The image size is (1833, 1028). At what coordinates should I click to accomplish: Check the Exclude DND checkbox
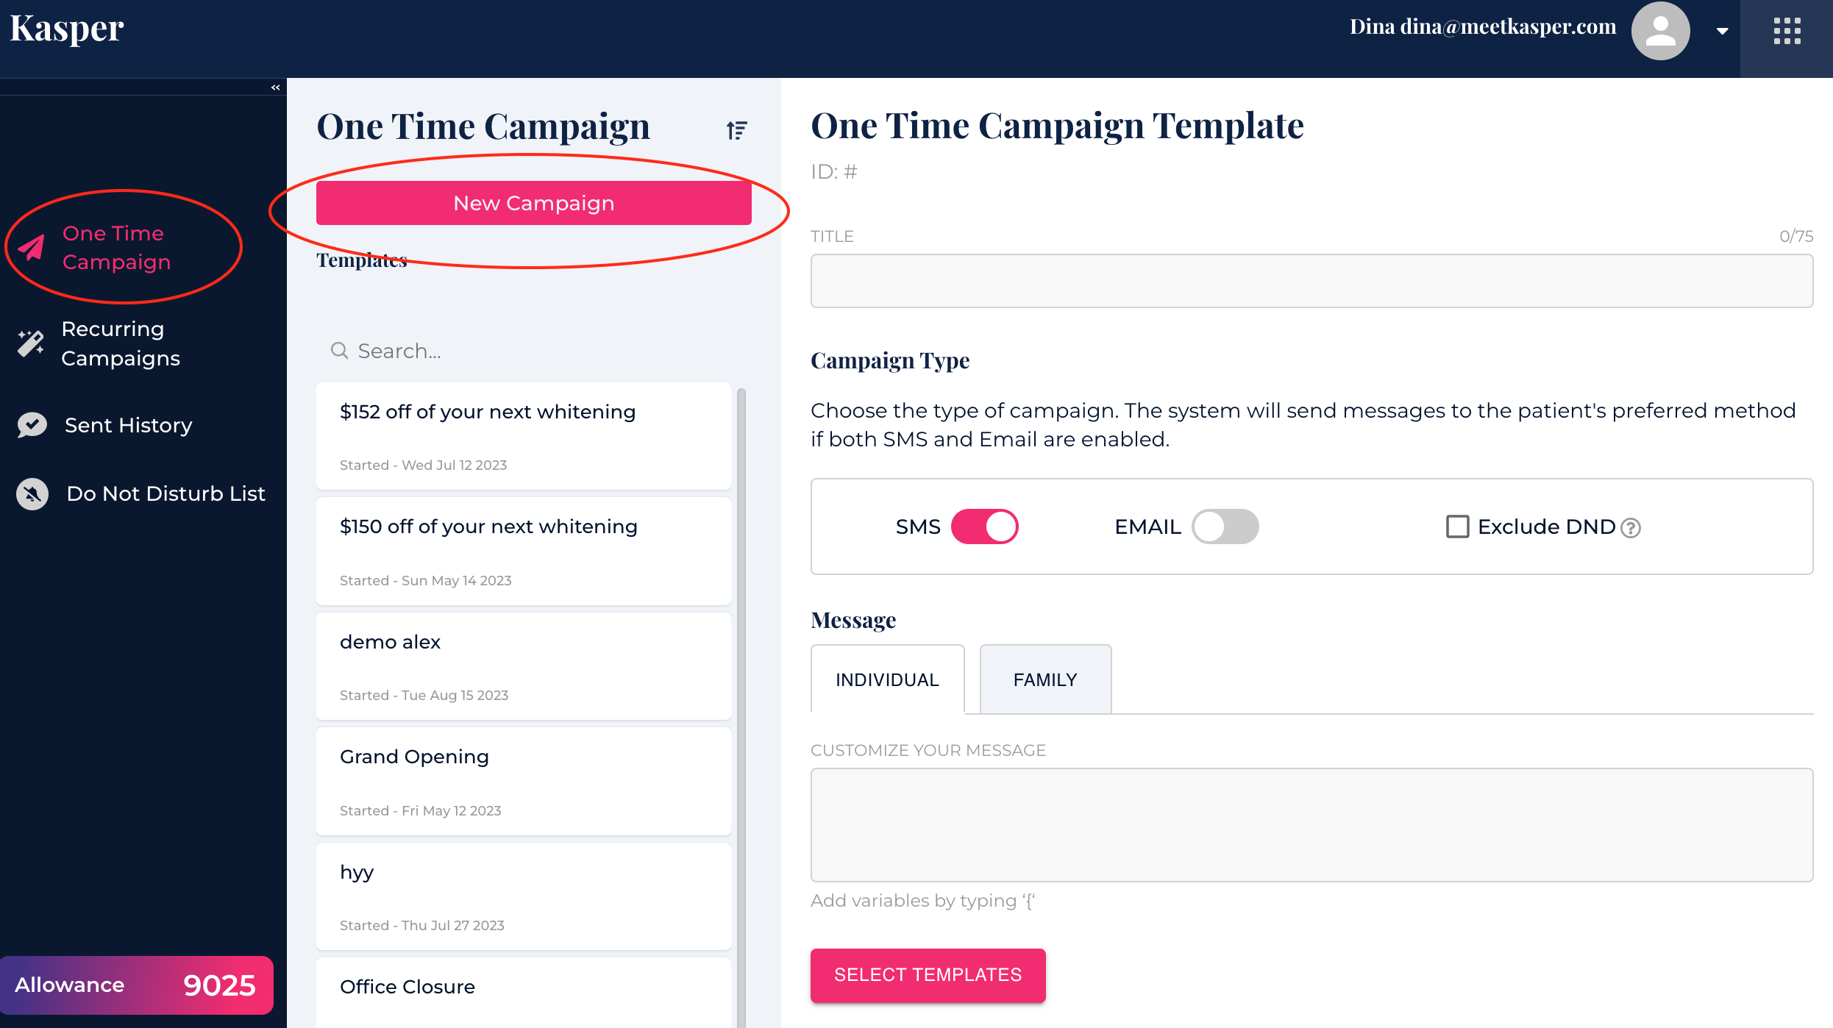1457,527
